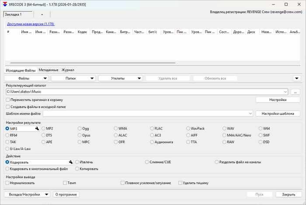Browse output folder with the ellipsis button
This screenshot has height=205, width=306.
click(x=296, y=92)
